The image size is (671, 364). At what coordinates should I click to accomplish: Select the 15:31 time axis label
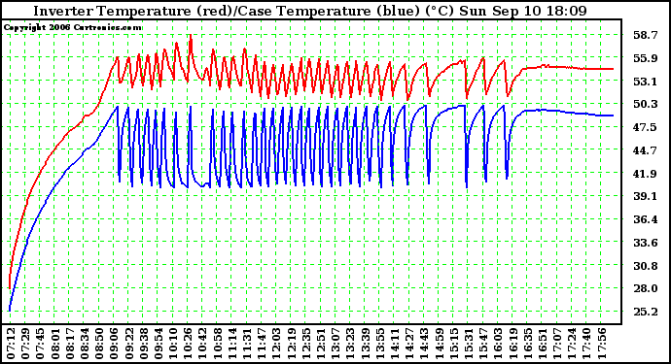click(469, 344)
